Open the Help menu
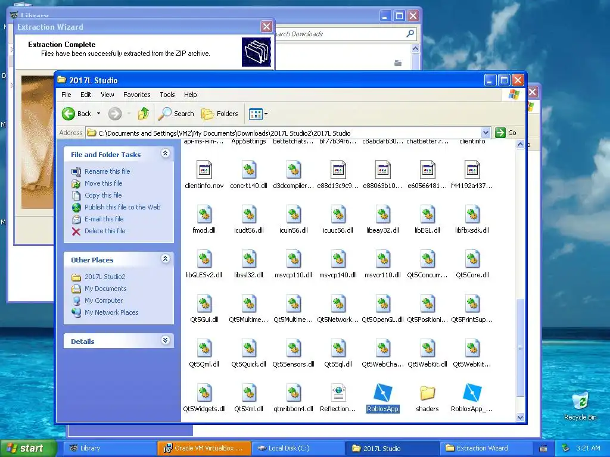Screen dimensions: 610x457 (190, 95)
